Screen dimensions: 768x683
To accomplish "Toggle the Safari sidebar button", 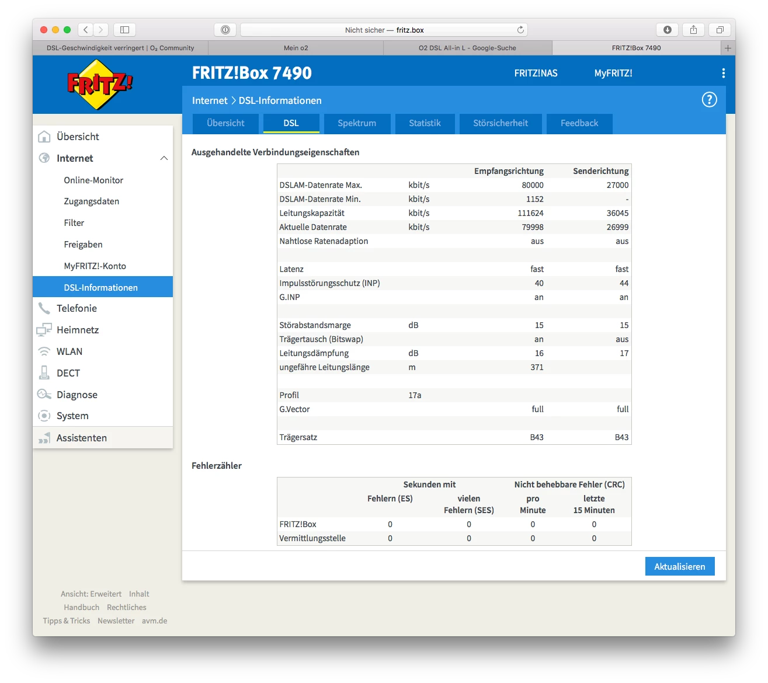I will (124, 30).
